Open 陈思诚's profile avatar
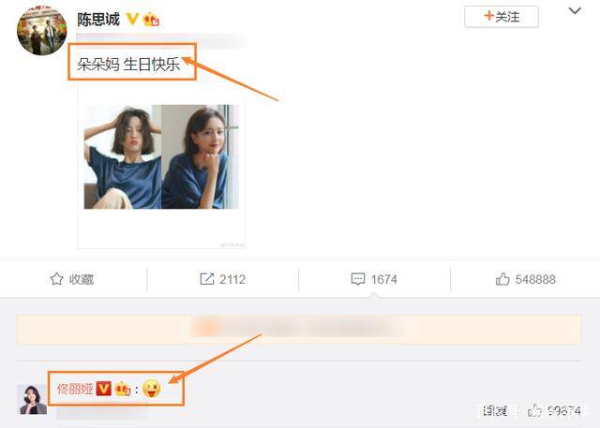The width and height of the screenshot is (600, 428). tap(41, 30)
